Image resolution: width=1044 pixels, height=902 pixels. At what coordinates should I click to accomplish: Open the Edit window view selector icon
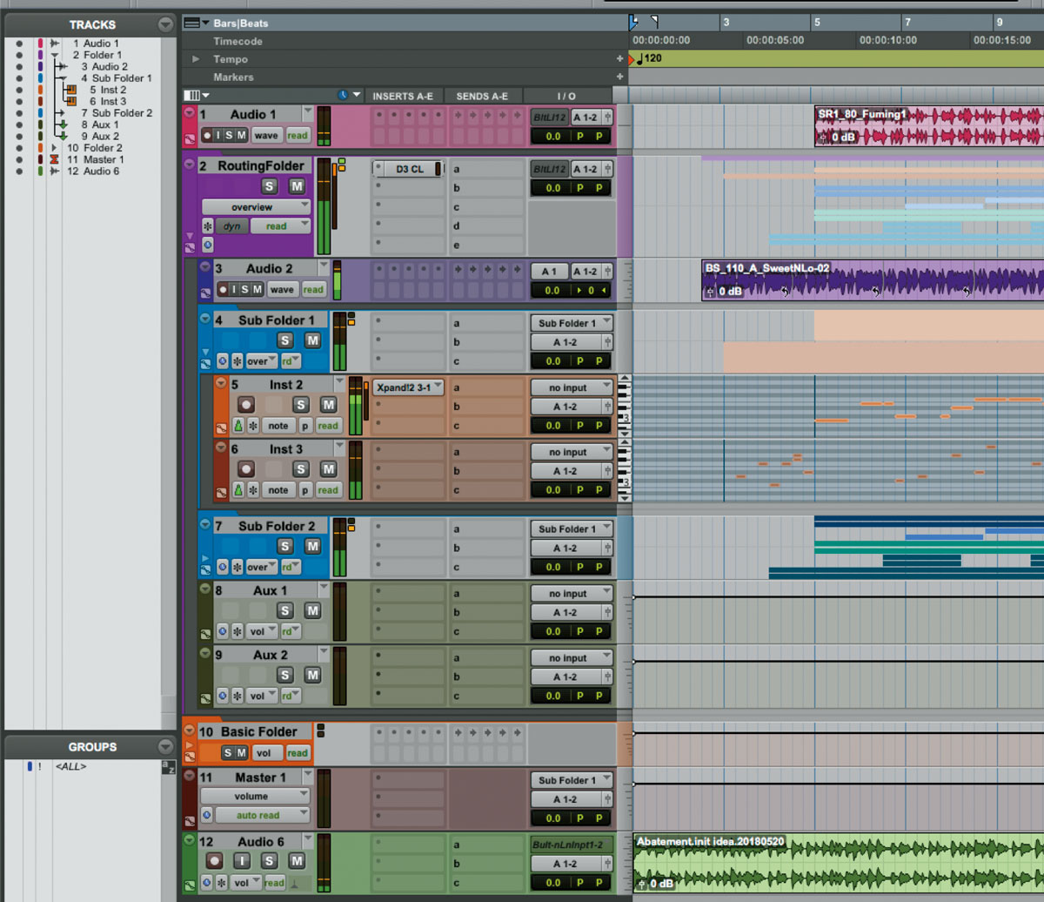[192, 95]
